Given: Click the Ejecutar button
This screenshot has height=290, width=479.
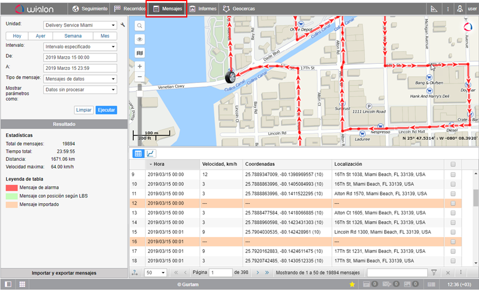Looking at the screenshot, I should click(x=106, y=109).
